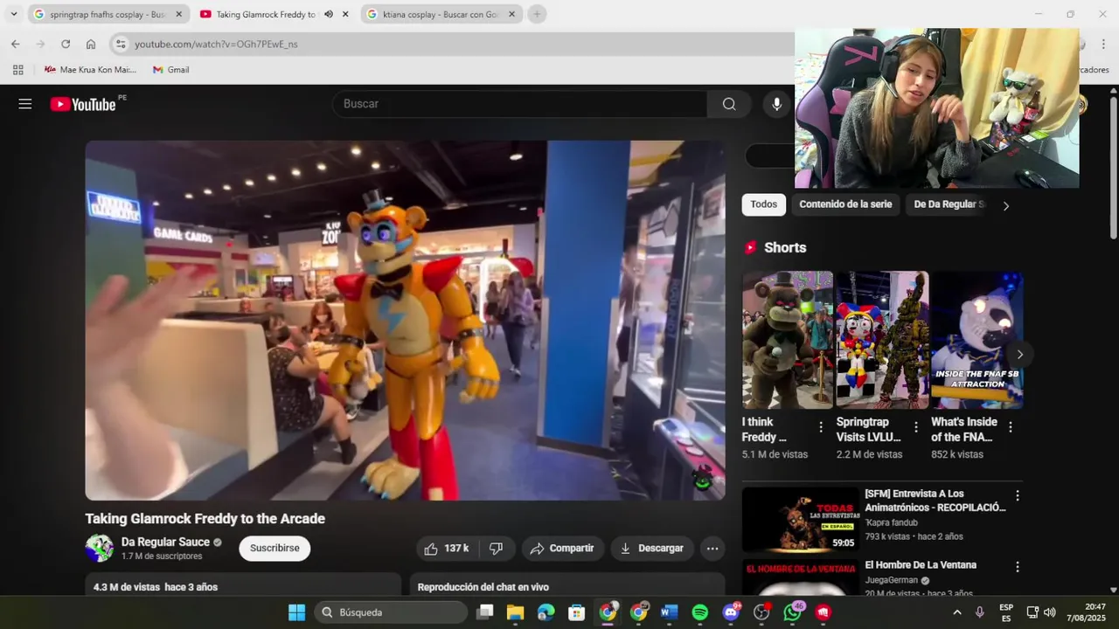Screen dimensions: 1119x629
Task: Open 'Inside the FNAF SB Attraction' short thumbnail
Action: pyautogui.click(x=977, y=340)
